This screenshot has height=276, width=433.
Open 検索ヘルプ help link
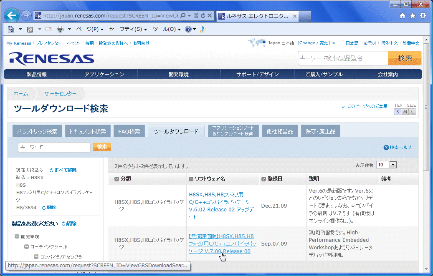pos(398,148)
